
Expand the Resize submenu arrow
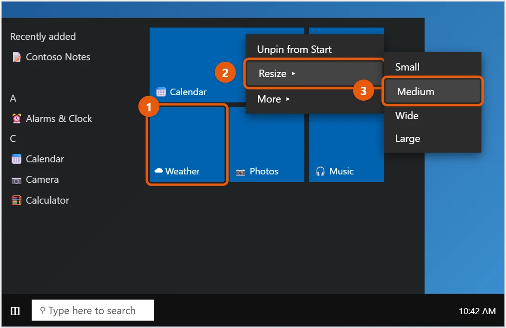pyautogui.click(x=293, y=73)
